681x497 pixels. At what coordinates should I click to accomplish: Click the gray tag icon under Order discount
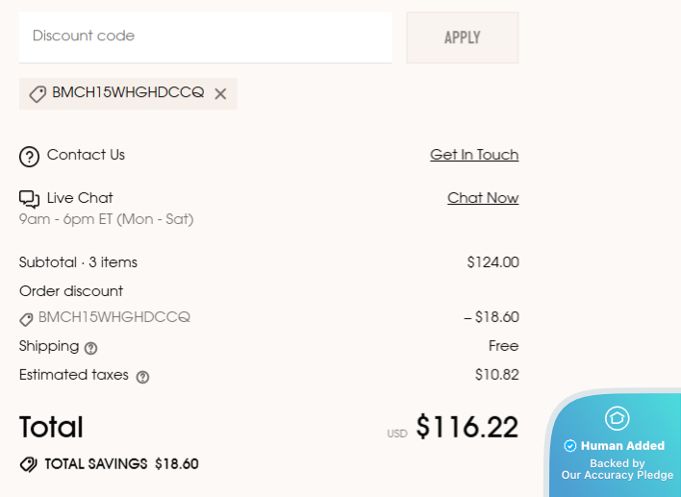pyautogui.click(x=26, y=320)
